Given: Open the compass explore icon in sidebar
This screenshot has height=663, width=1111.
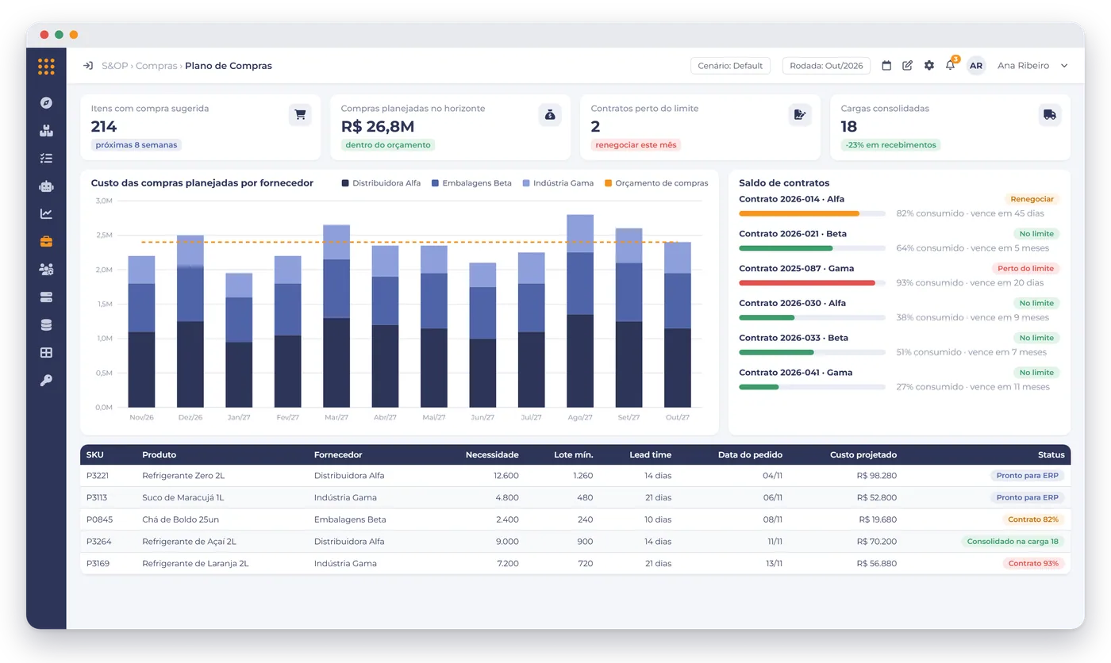Looking at the screenshot, I should 46,102.
